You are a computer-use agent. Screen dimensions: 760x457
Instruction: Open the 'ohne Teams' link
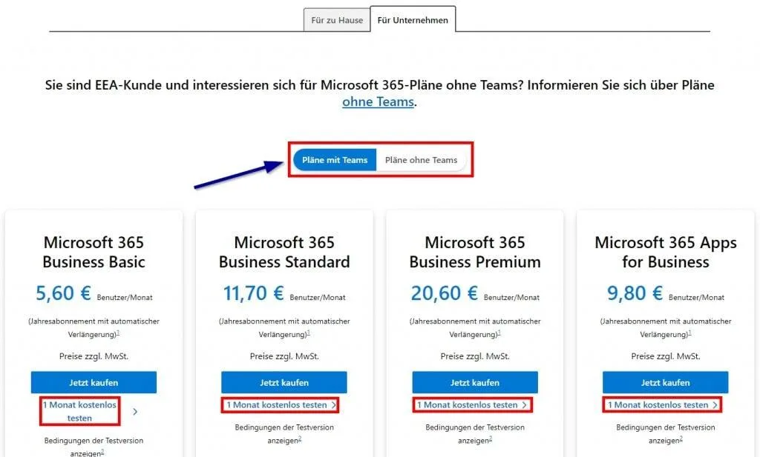378,102
